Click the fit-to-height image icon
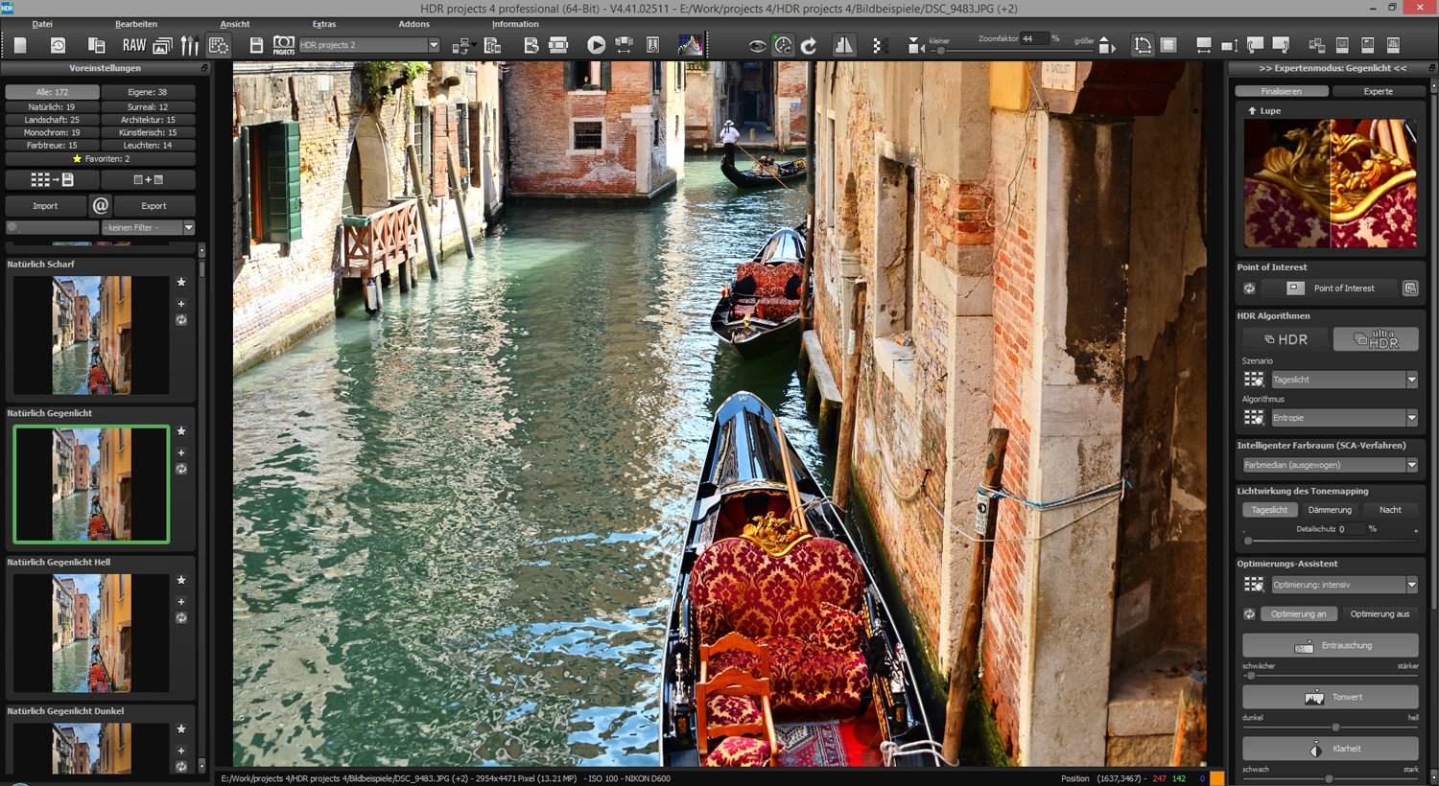1439x786 pixels. (1230, 45)
